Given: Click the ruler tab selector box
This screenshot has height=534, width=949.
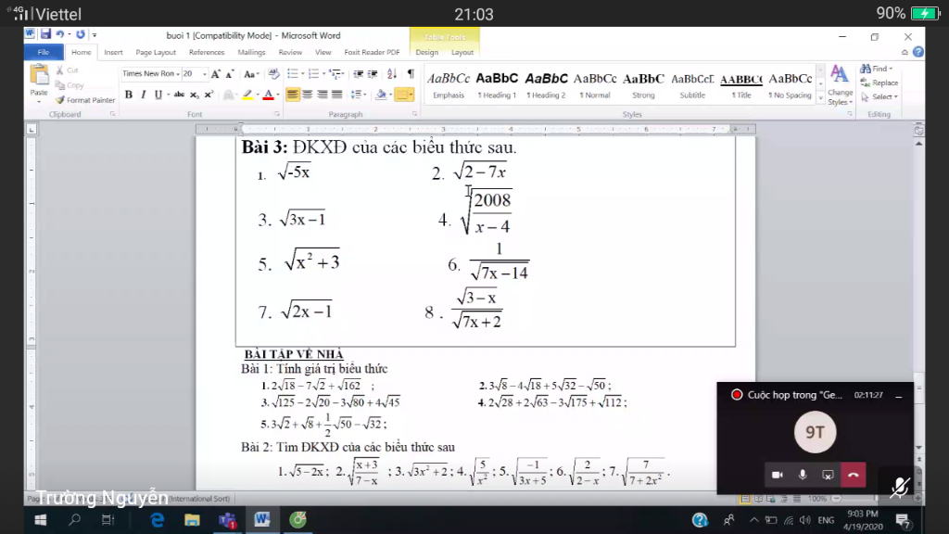Looking at the screenshot, I should coord(32,129).
